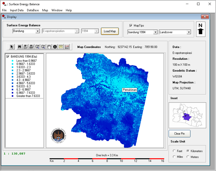
Task: Open the Input Data menu
Action: tap(17, 10)
